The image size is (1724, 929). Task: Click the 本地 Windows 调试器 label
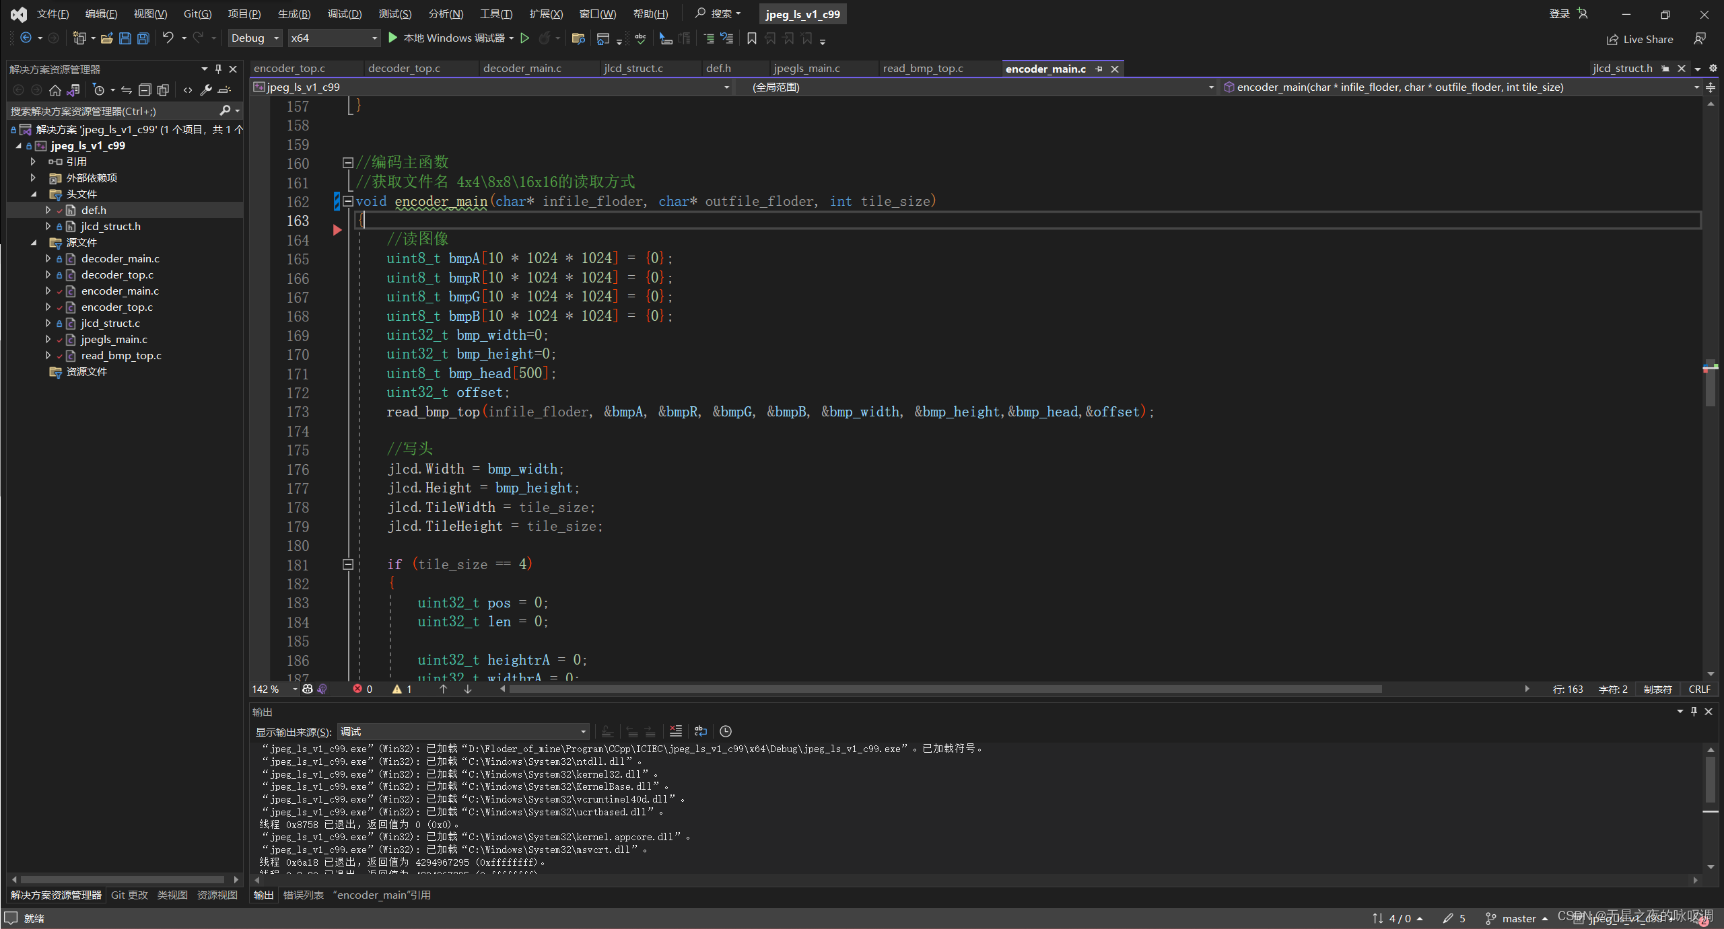(x=454, y=38)
